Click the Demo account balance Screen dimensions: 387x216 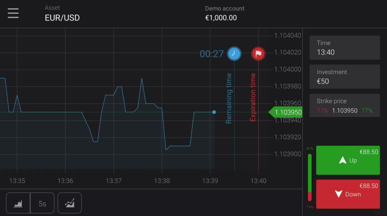(x=225, y=13)
